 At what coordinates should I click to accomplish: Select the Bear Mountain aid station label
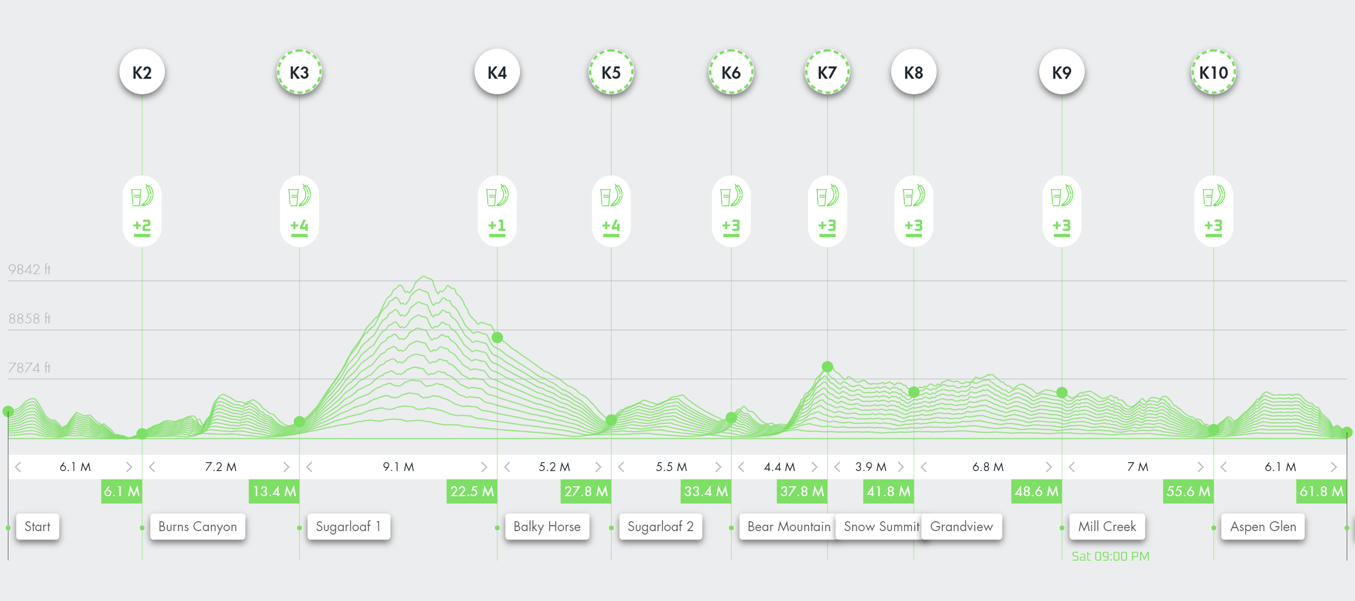point(787,527)
